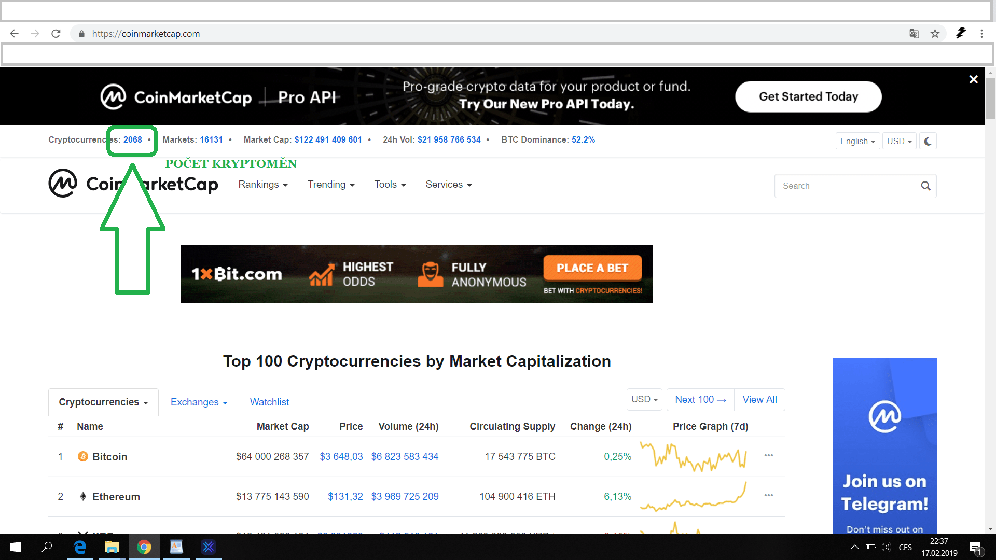Toggle night mode with moon icon
Screen dimensions: 996x560
tap(928, 141)
